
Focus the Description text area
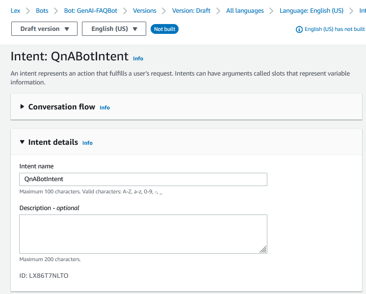click(x=143, y=234)
